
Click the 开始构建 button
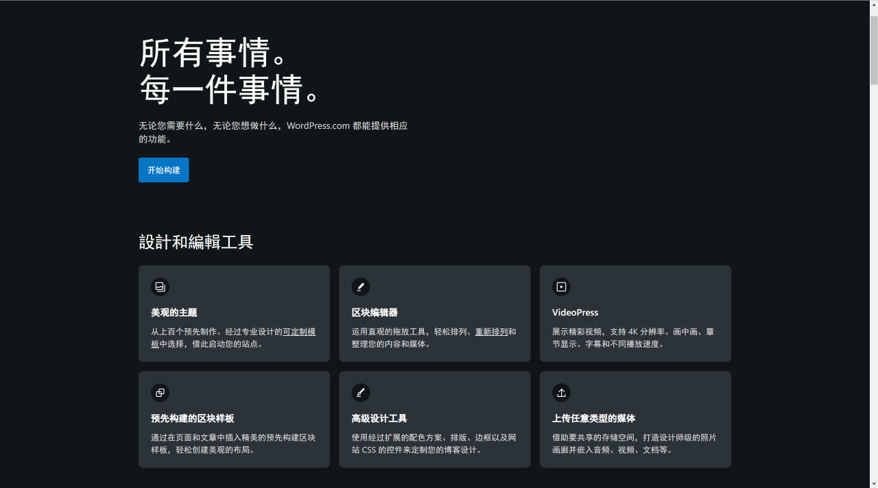click(163, 170)
